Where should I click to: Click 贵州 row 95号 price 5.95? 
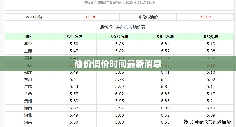[120, 101]
